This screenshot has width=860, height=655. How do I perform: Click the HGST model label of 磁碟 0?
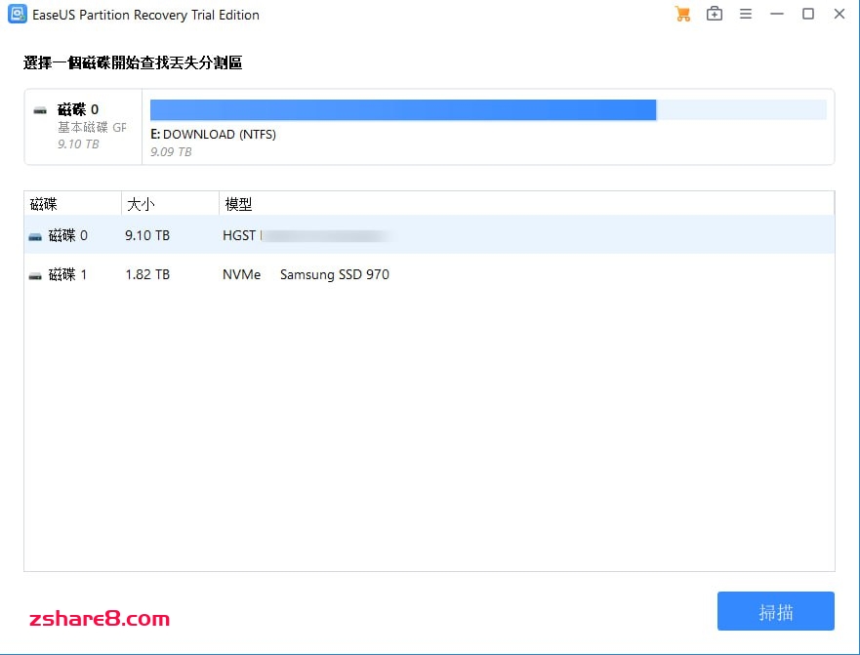[x=240, y=235]
